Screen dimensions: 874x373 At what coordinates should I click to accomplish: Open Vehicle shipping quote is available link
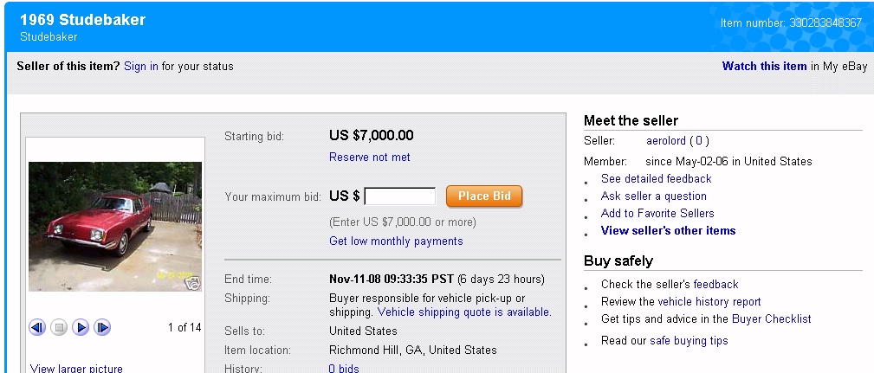coord(464,312)
